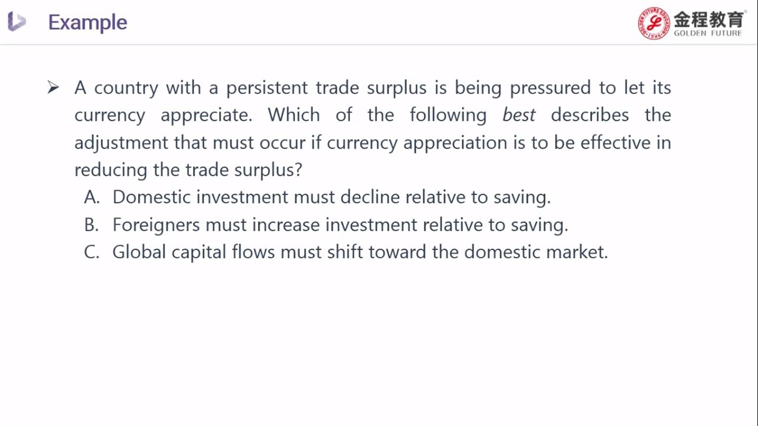Select answer letter B
This screenshot has width=758, height=426.
[x=92, y=225]
